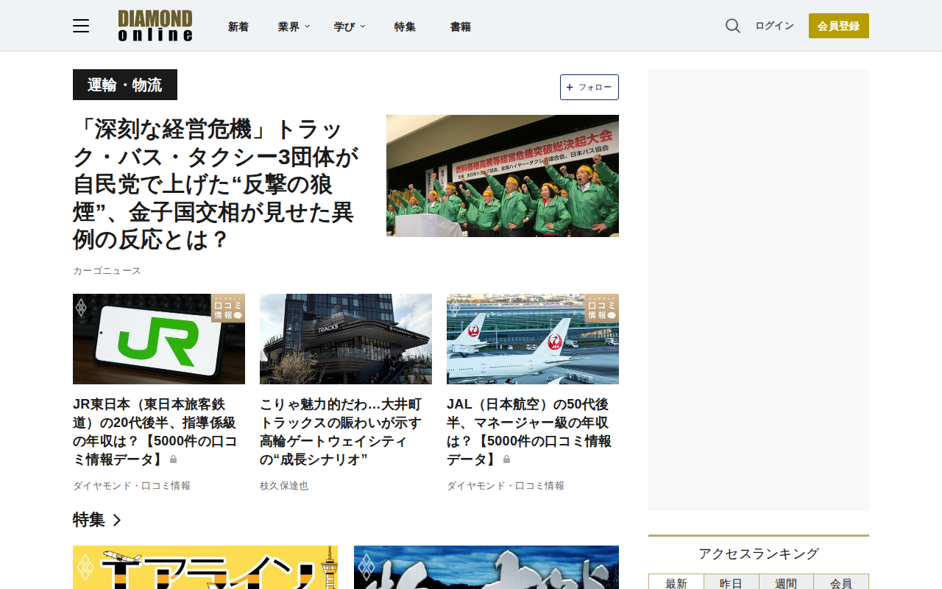Click the 会員登録 button
This screenshot has height=589, width=942.
pyautogui.click(x=839, y=26)
